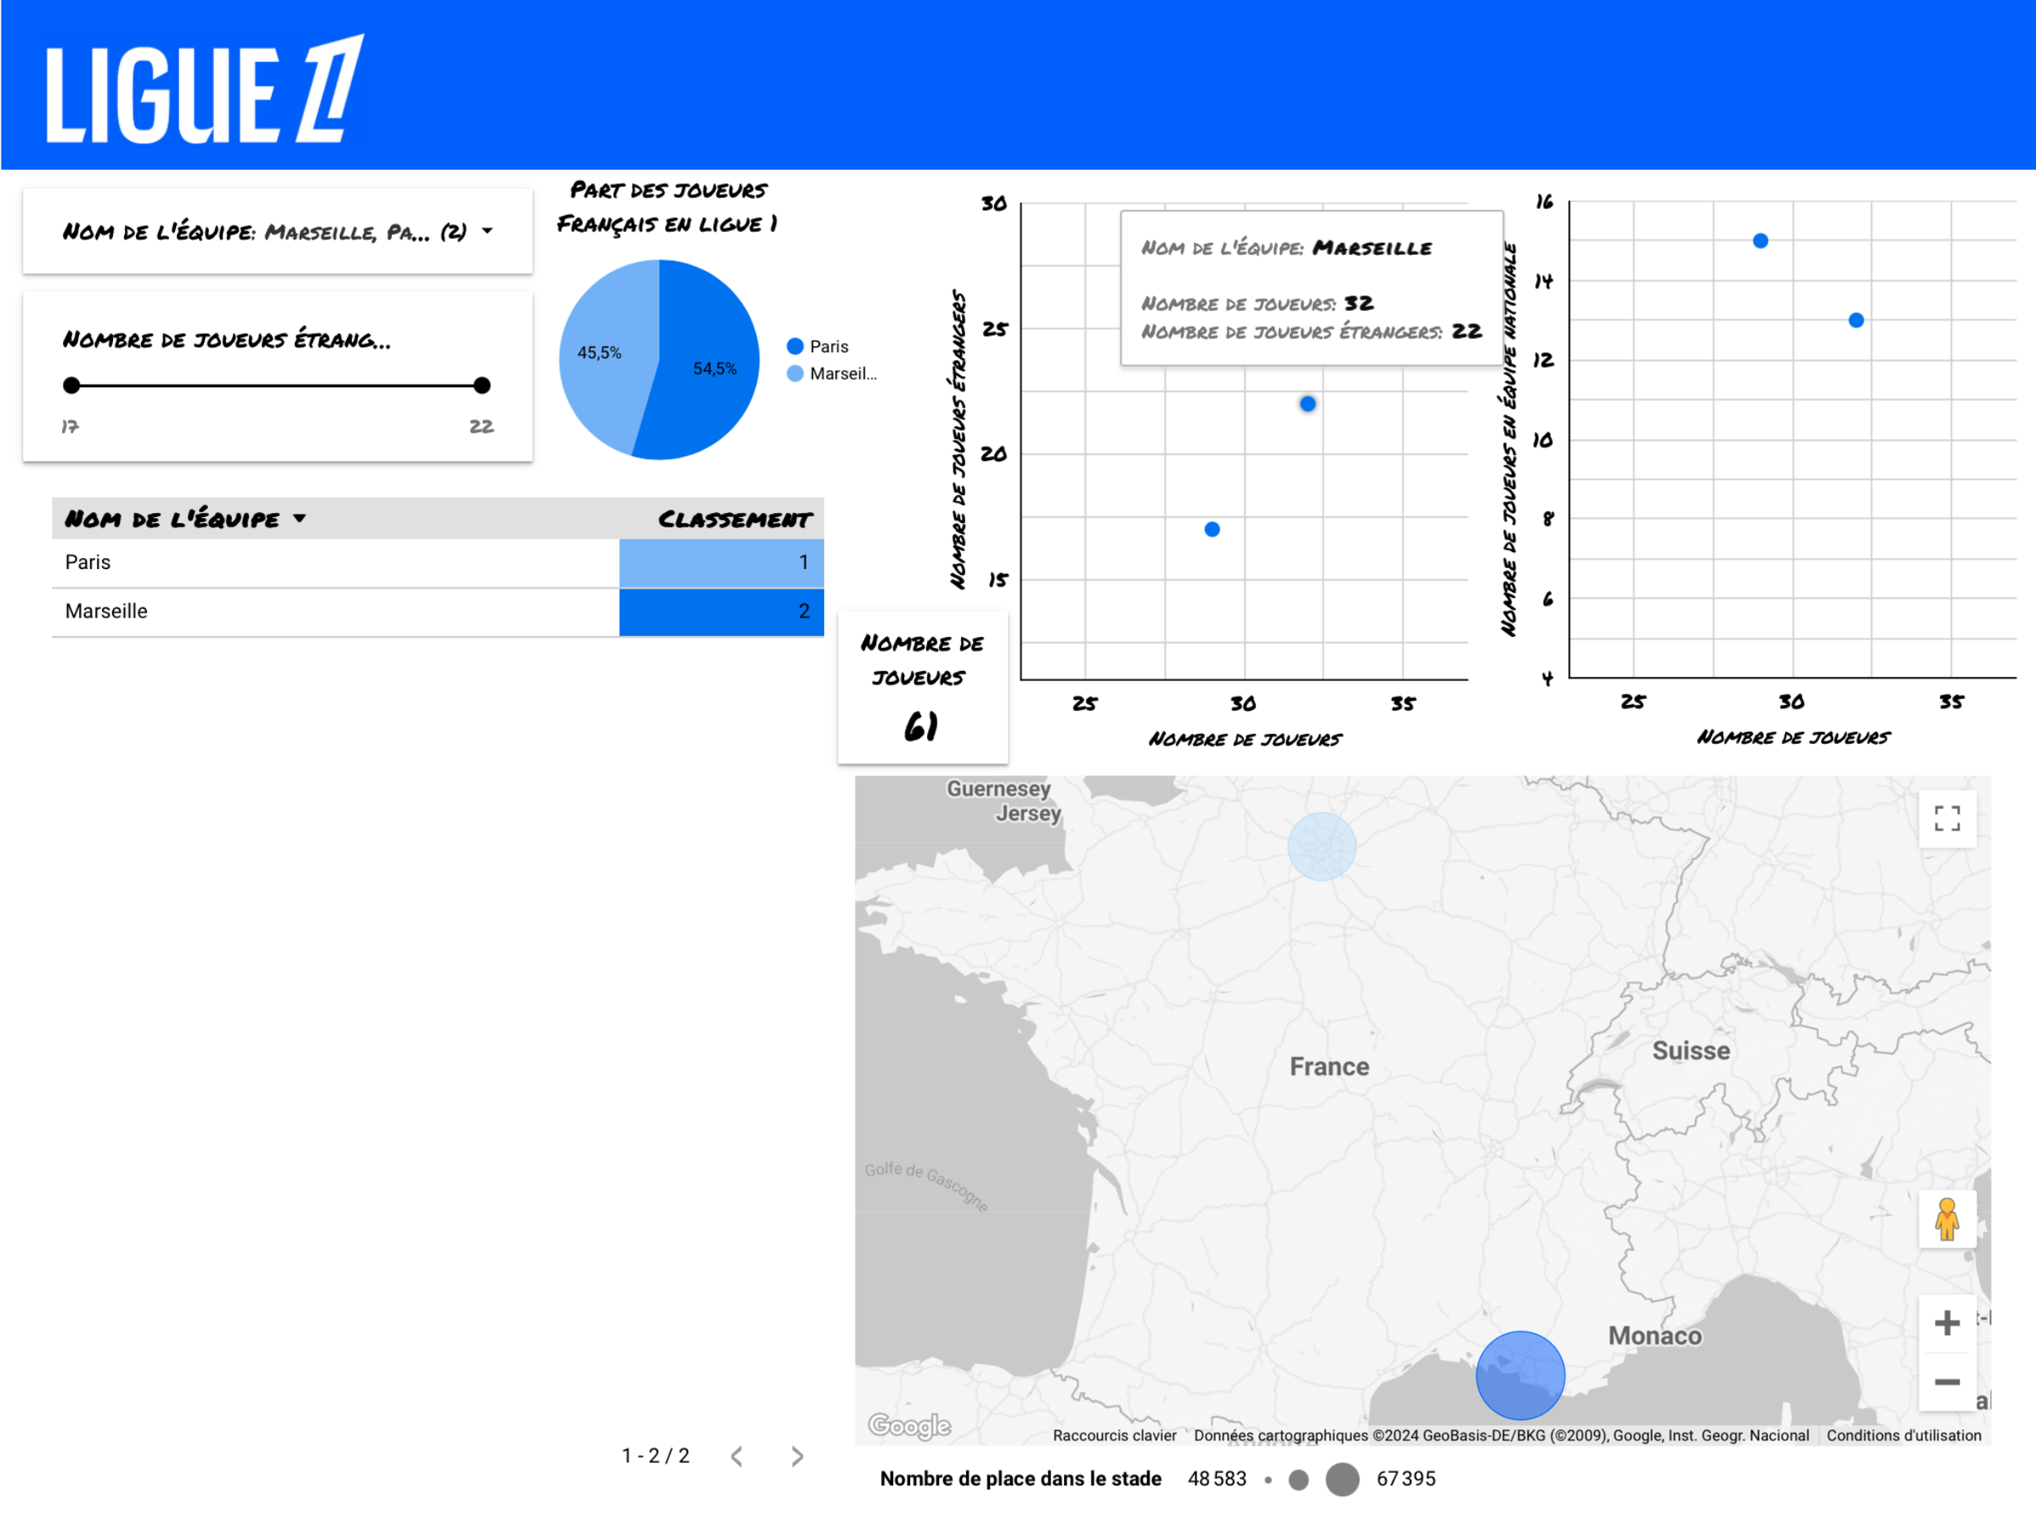
Task: Zoom out with the map minus button
Action: point(1946,1382)
